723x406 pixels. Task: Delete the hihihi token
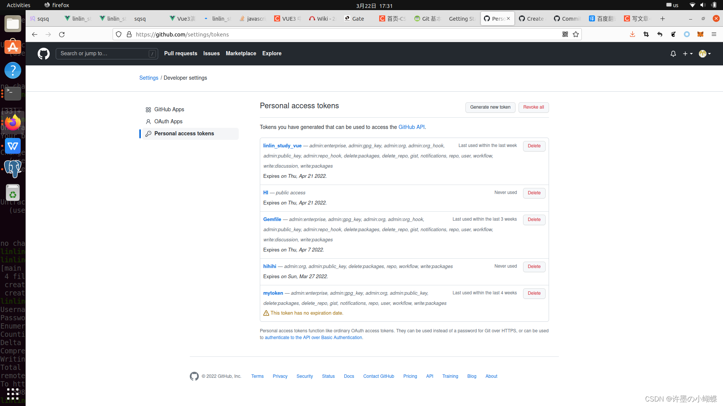(x=534, y=267)
